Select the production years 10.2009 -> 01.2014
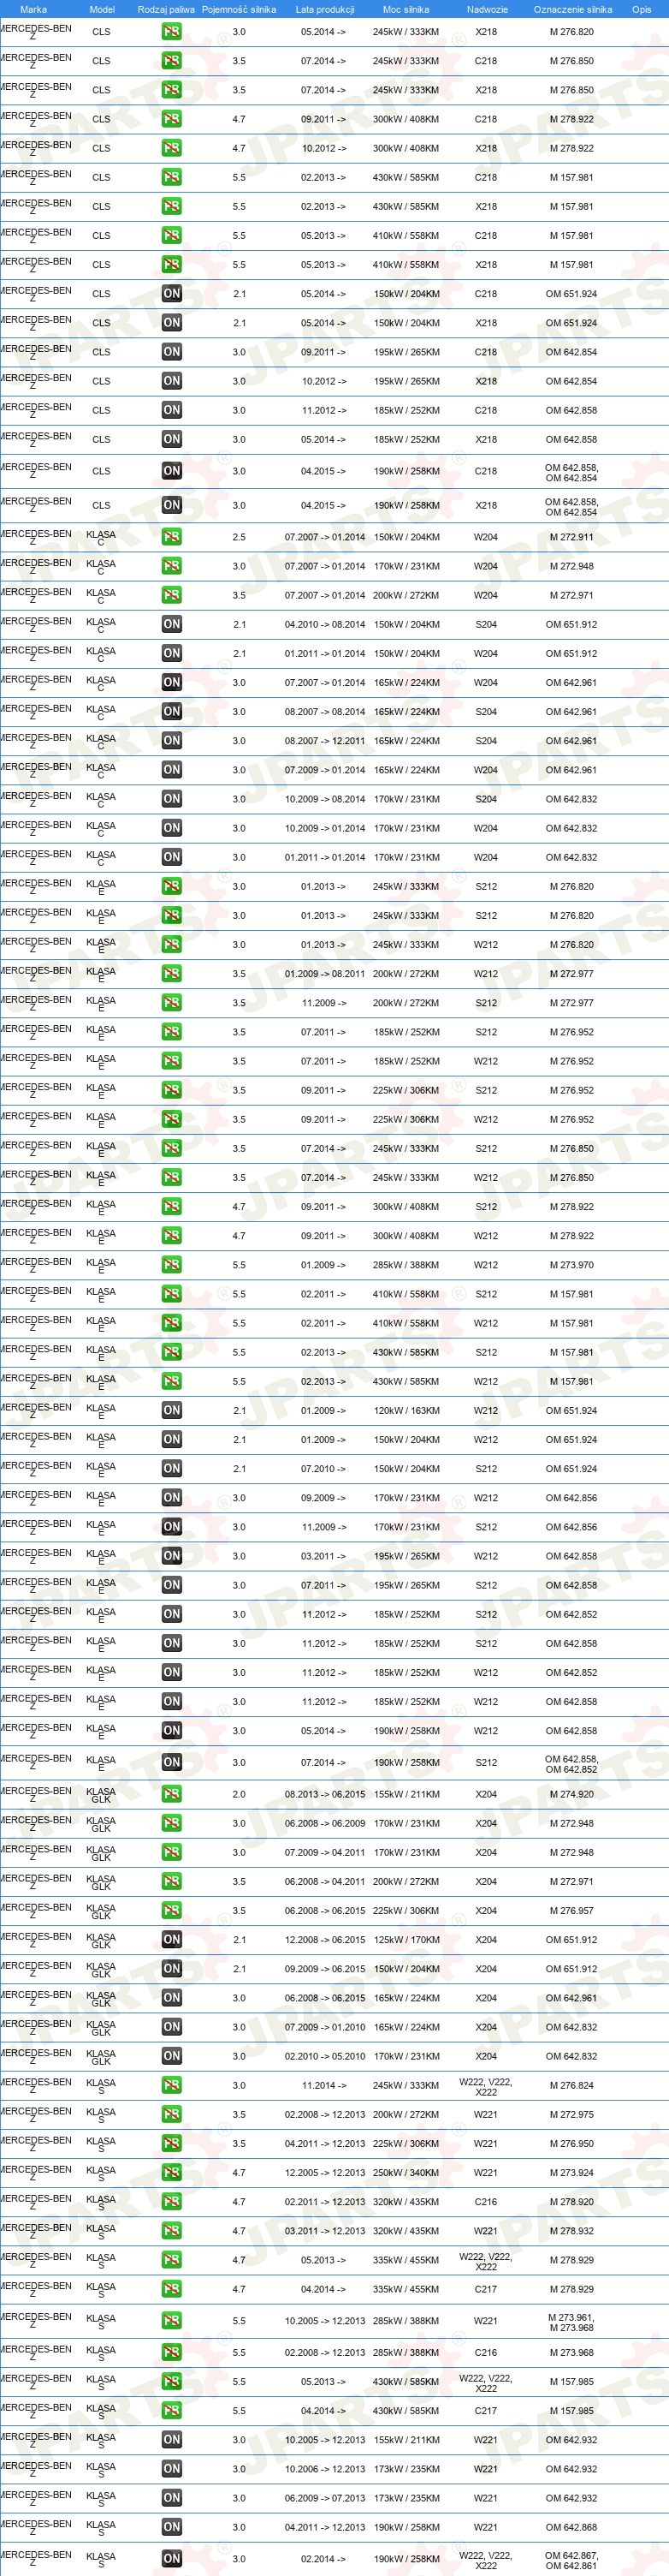Viewport: 669px width, 2576px height. (x=324, y=828)
